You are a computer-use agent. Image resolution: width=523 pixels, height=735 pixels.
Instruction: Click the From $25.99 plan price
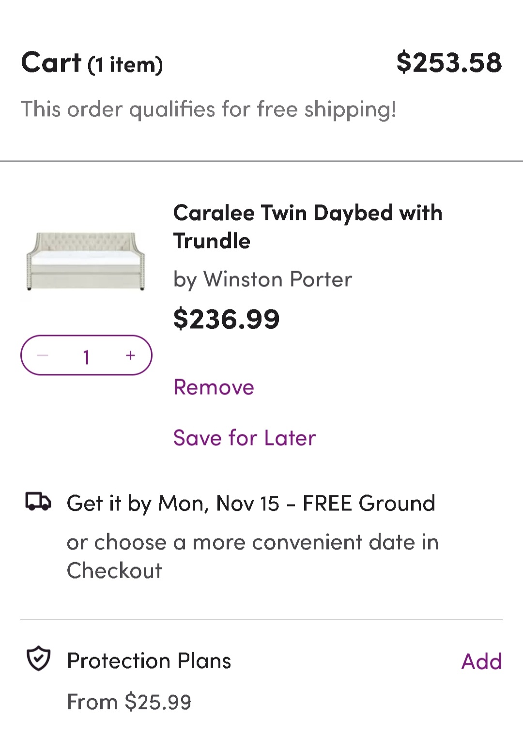click(129, 702)
